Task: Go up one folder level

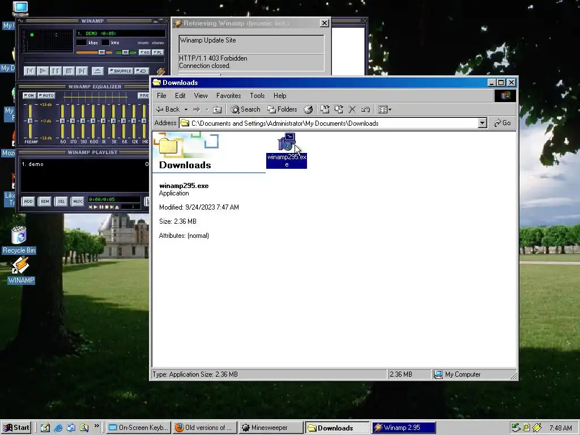Action: [x=217, y=109]
